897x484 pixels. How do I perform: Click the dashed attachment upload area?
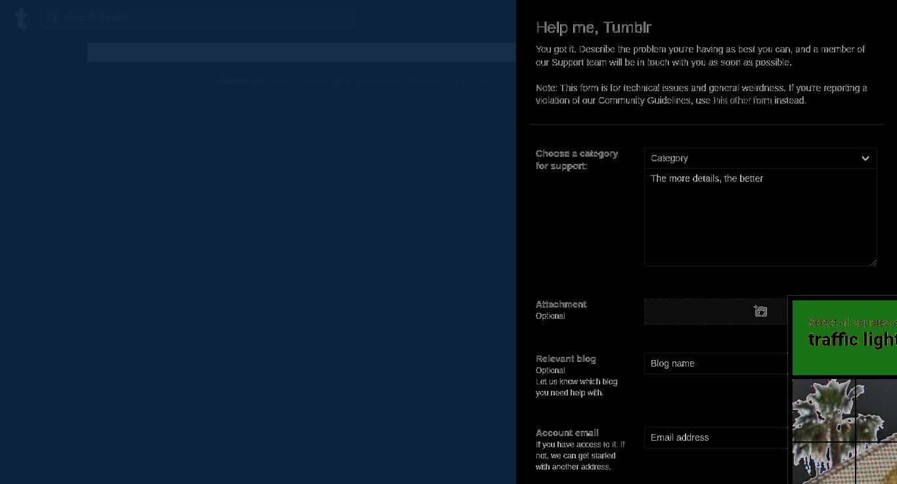(x=716, y=312)
